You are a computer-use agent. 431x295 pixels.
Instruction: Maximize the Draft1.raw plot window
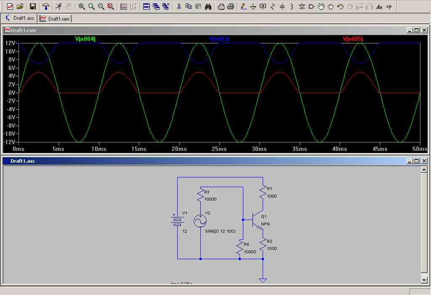tap(417, 30)
